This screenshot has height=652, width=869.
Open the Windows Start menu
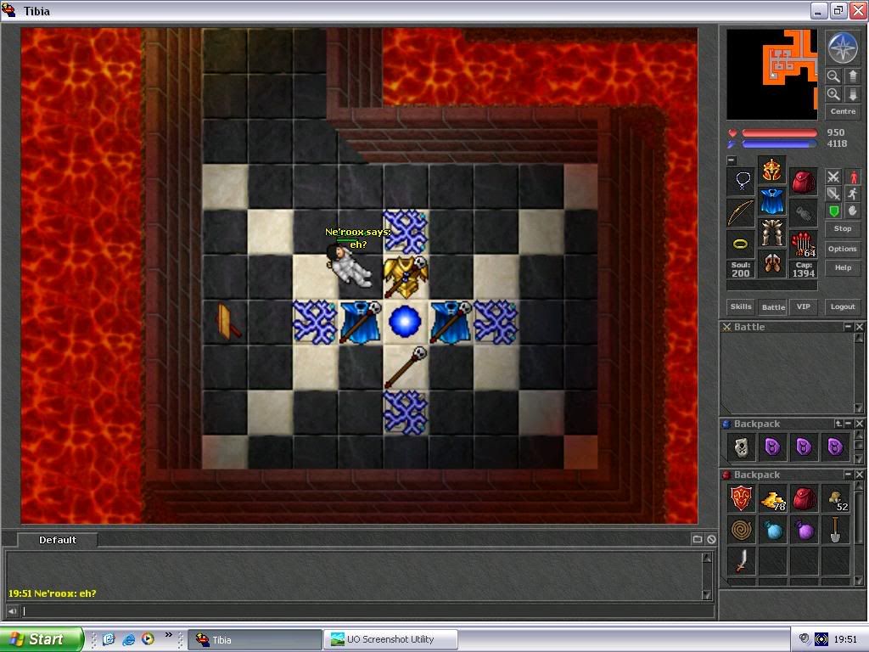pos(41,639)
